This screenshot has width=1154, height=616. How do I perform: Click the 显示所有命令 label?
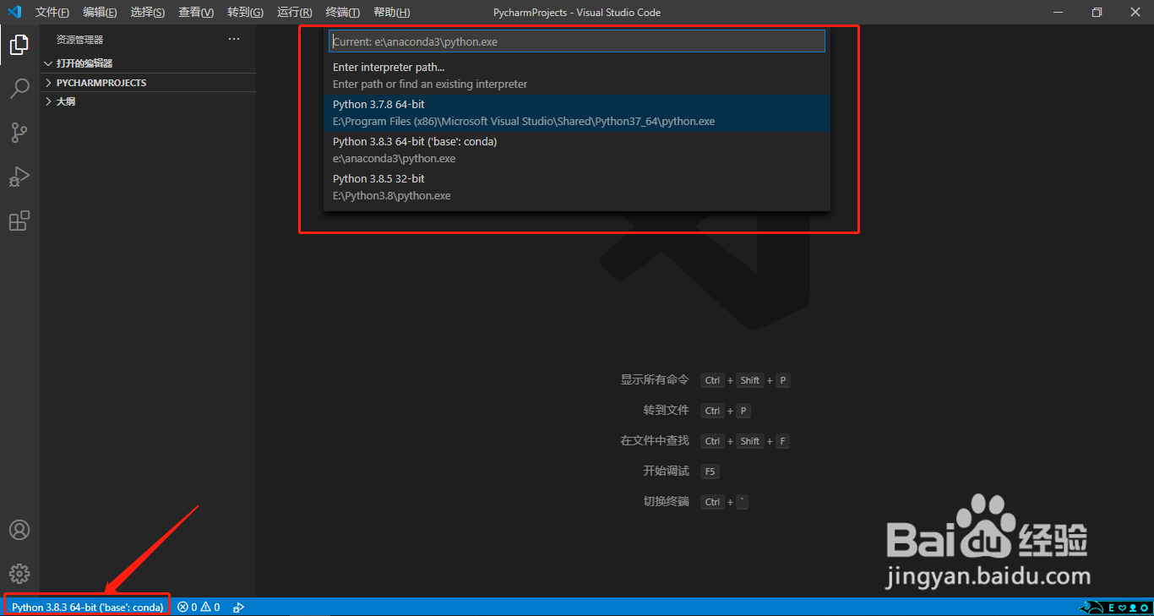pos(655,380)
